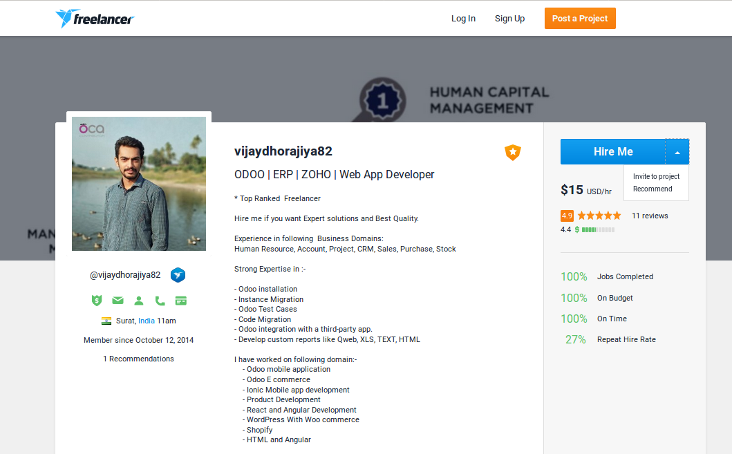The height and width of the screenshot is (454, 732).
Task: Open the Log In page
Action: (463, 18)
